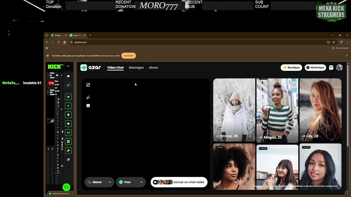Open the About nav item
The height and width of the screenshot is (197, 351).
pos(153,68)
